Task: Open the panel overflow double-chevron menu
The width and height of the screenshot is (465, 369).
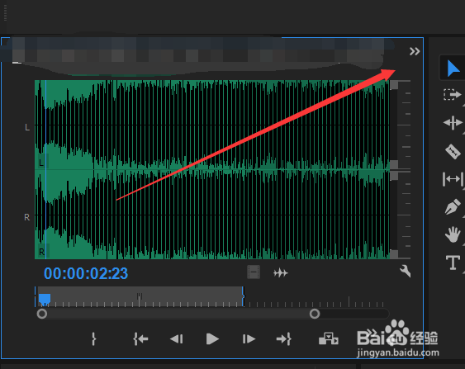Action: tap(415, 51)
